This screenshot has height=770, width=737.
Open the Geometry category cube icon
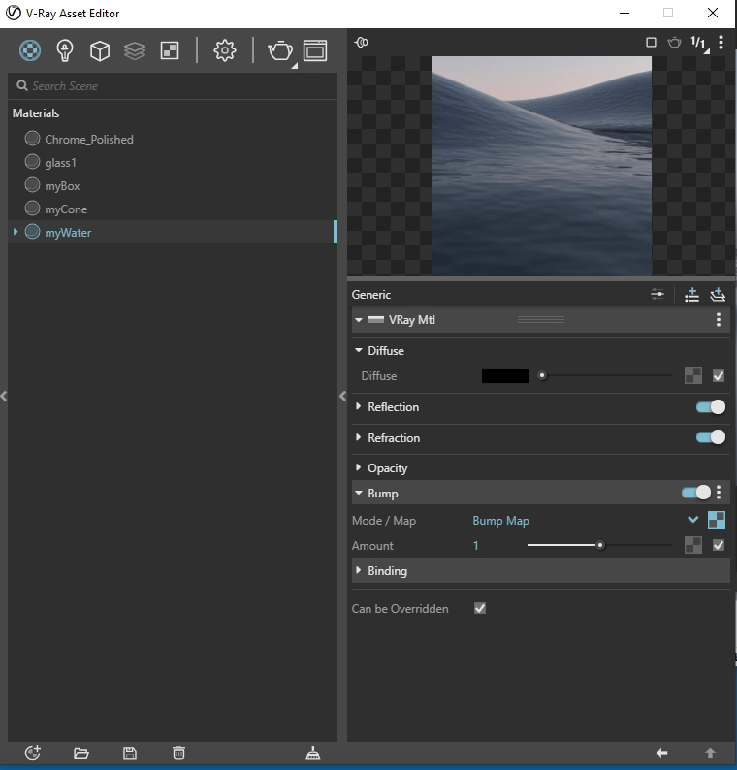[100, 50]
